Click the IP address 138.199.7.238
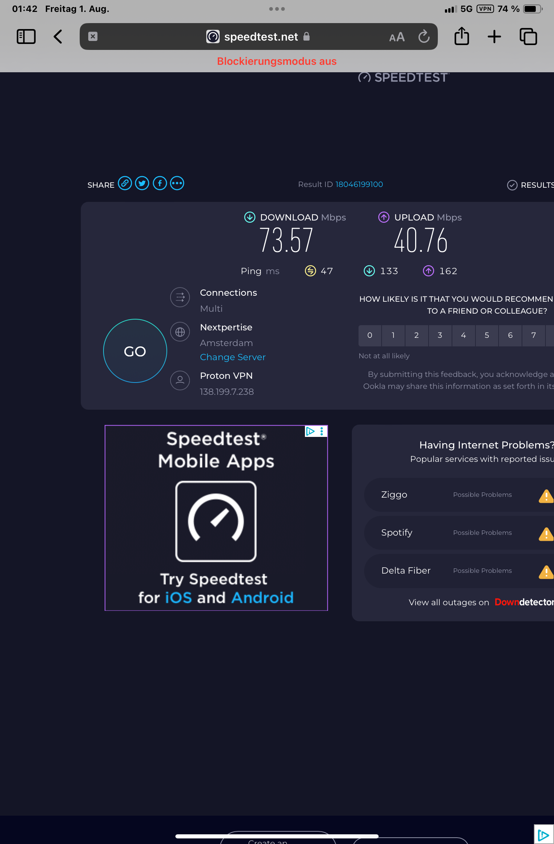This screenshot has height=844, width=554. point(227,392)
